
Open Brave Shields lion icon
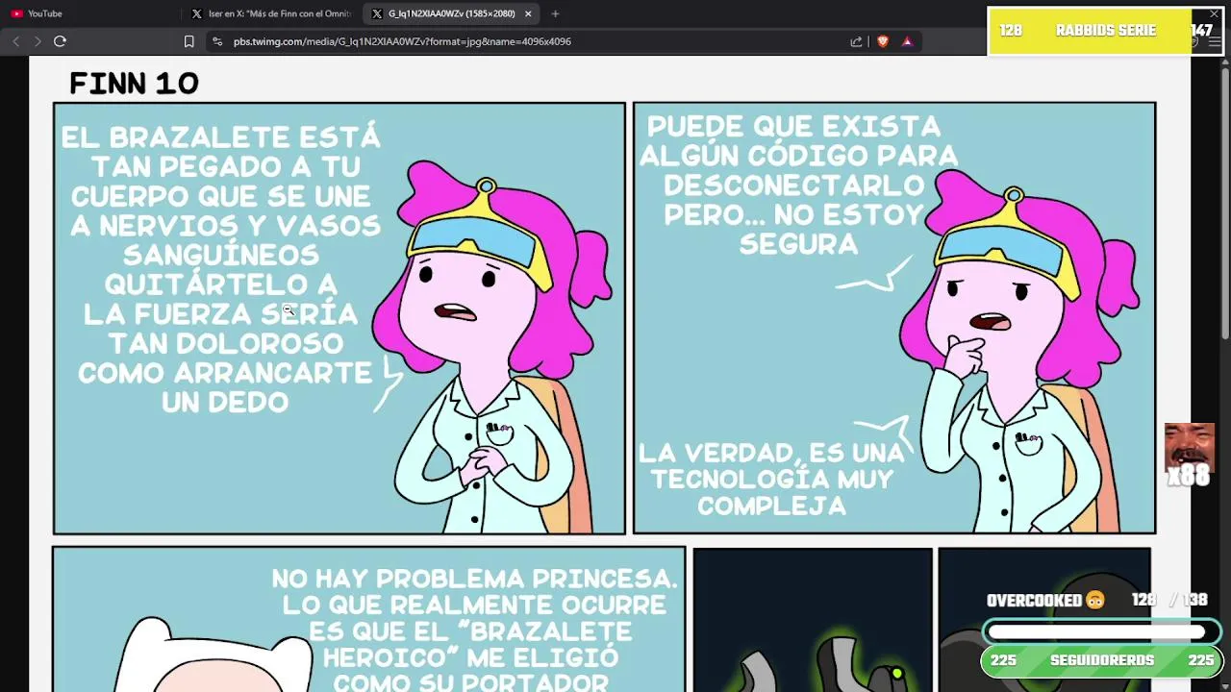(x=883, y=41)
